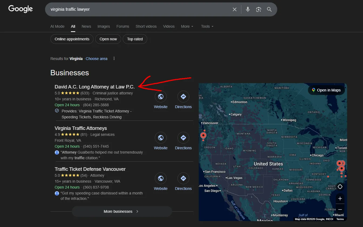Open the three-dot menu beside Choose area
363x227 pixels.
tap(114, 58)
